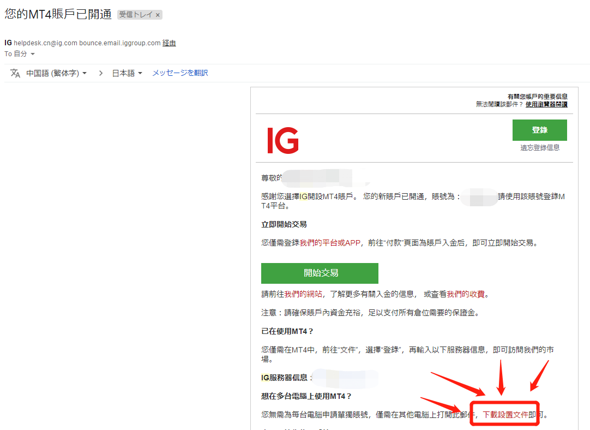Viewport: 590px width, 430px height.
Task: Click the 有關您帳戶的重要信息 header text
Action: [x=537, y=97]
